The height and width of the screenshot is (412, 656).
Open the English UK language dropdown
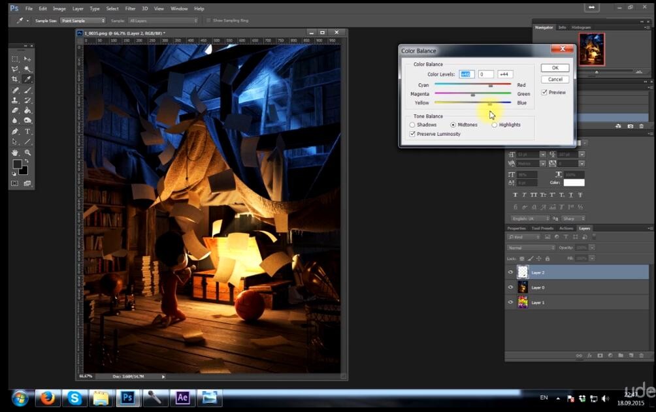click(x=530, y=219)
